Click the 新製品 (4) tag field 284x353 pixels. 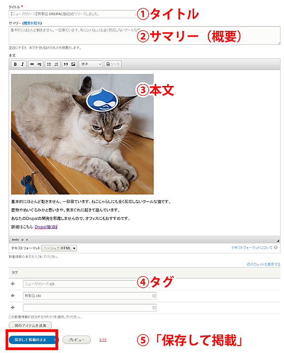(x=90, y=296)
